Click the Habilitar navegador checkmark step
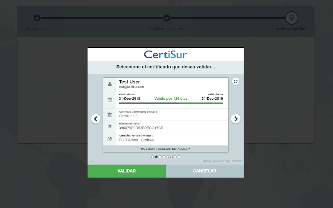333x208 pixels. (167, 18)
